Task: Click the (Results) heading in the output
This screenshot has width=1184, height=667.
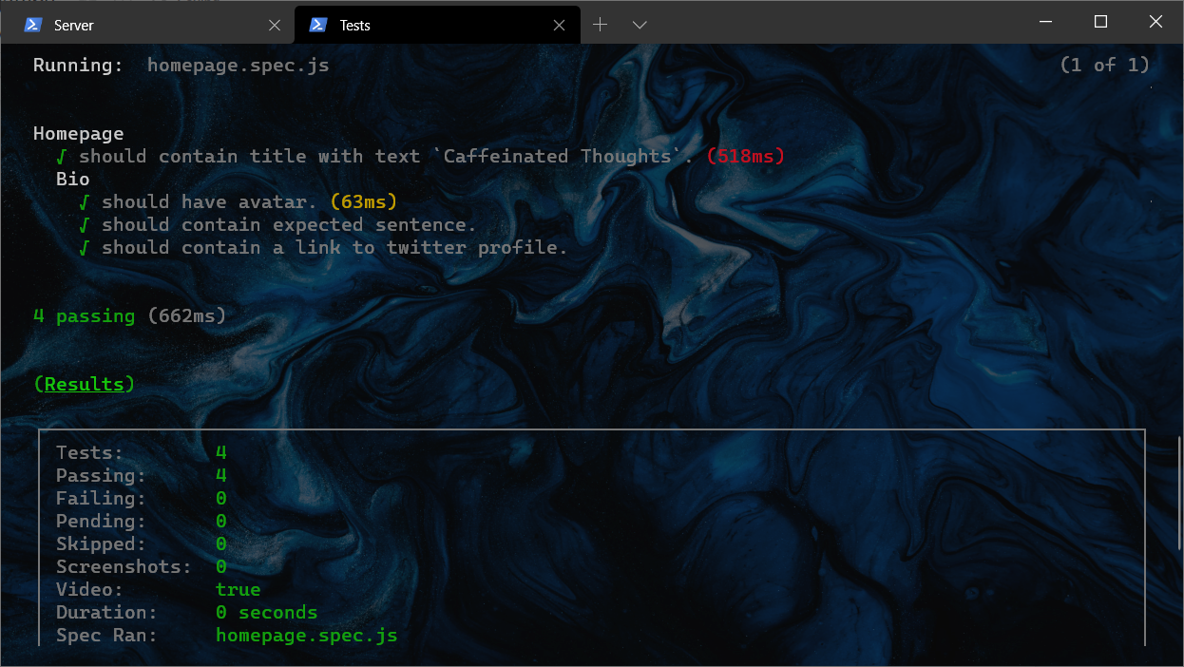Action: pyautogui.click(x=84, y=384)
